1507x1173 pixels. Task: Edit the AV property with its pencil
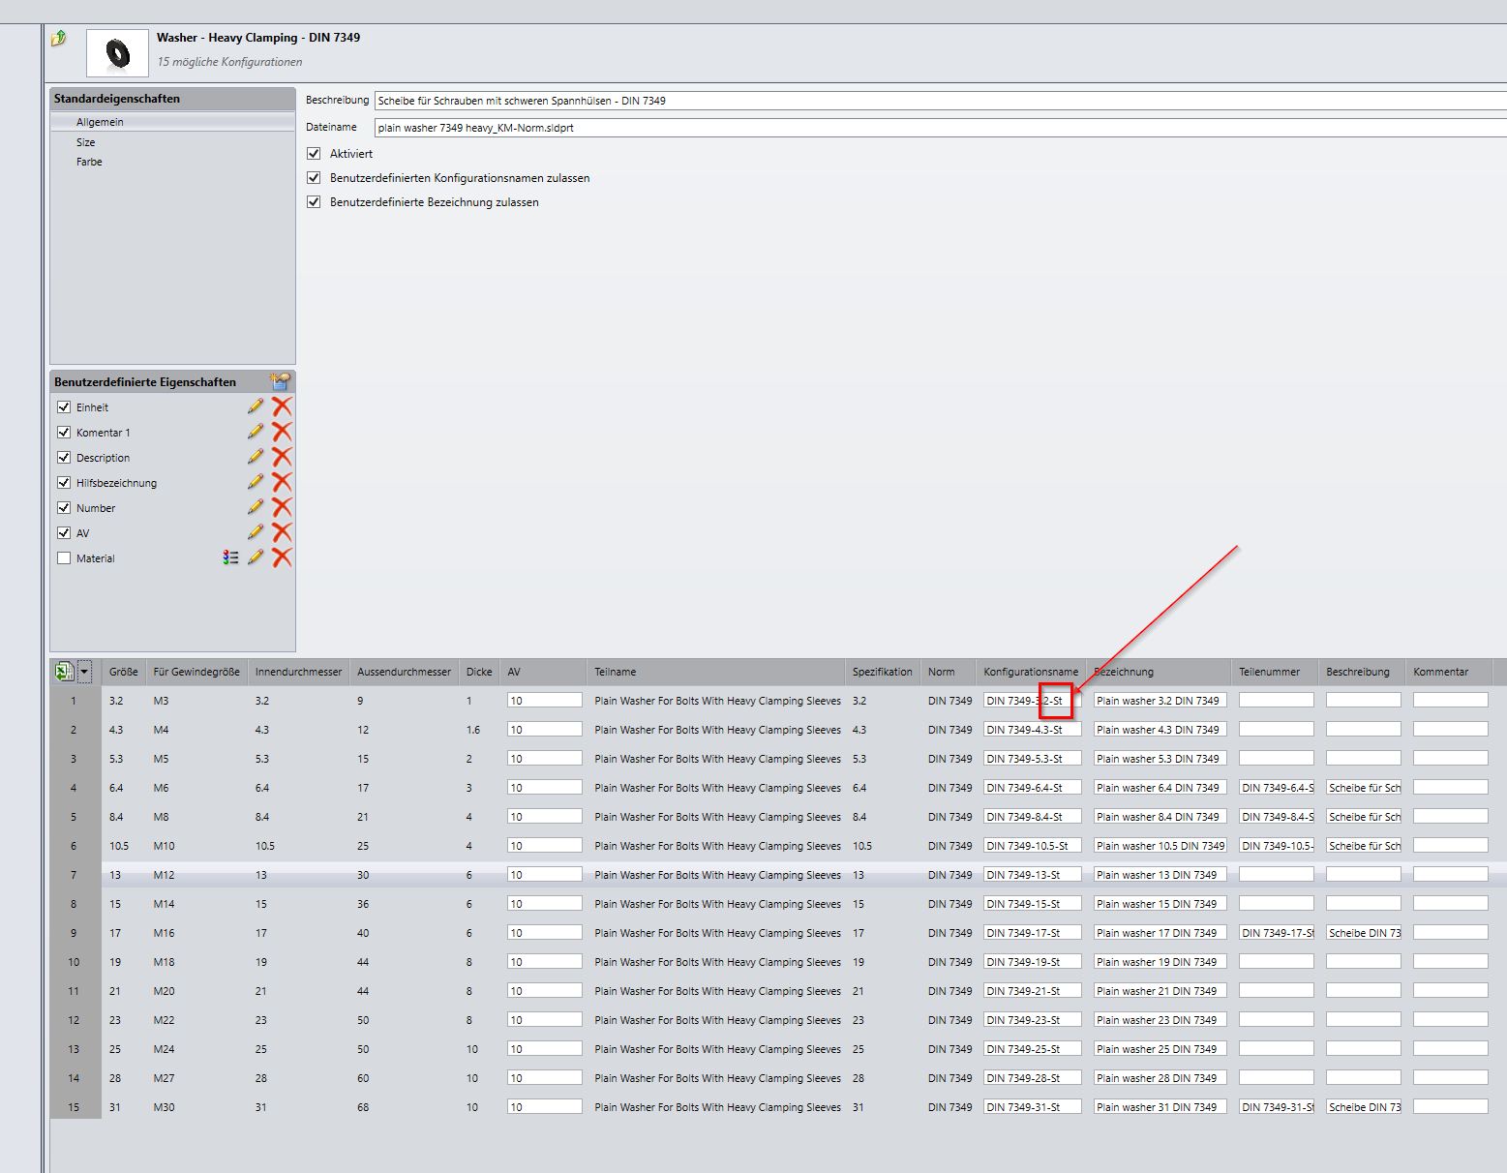pos(256,532)
